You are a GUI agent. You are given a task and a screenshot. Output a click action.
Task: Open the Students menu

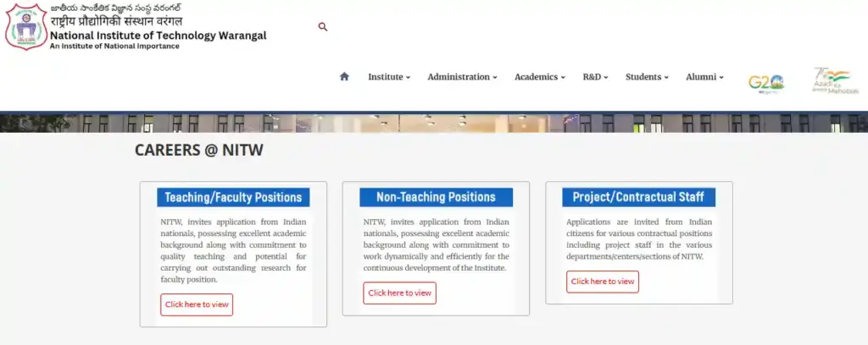tap(647, 77)
